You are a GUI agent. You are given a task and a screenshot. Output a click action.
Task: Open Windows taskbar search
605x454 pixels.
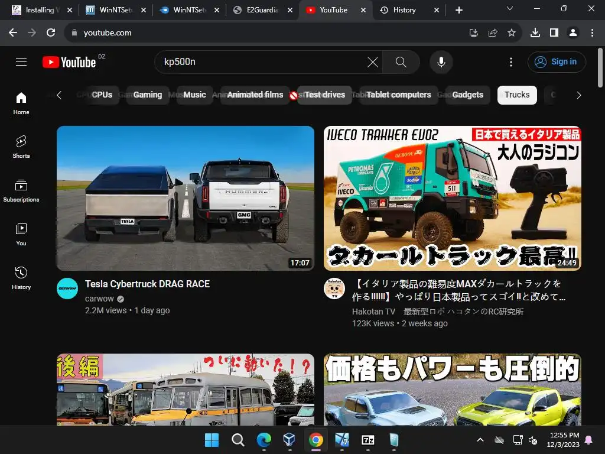tap(238, 440)
